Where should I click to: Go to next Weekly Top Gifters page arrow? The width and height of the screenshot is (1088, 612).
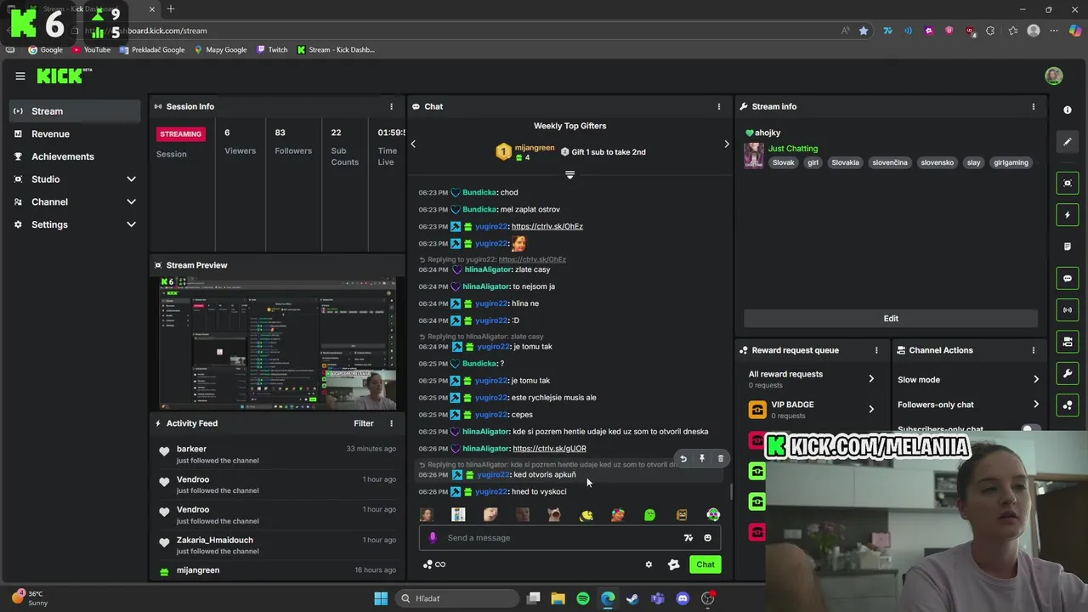click(726, 144)
